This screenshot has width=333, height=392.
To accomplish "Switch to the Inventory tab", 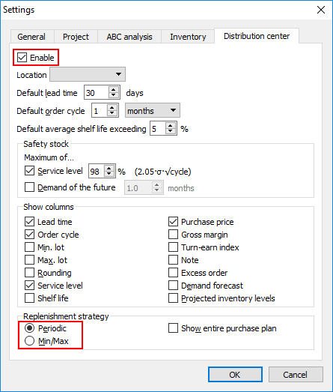I will point(188,37).
